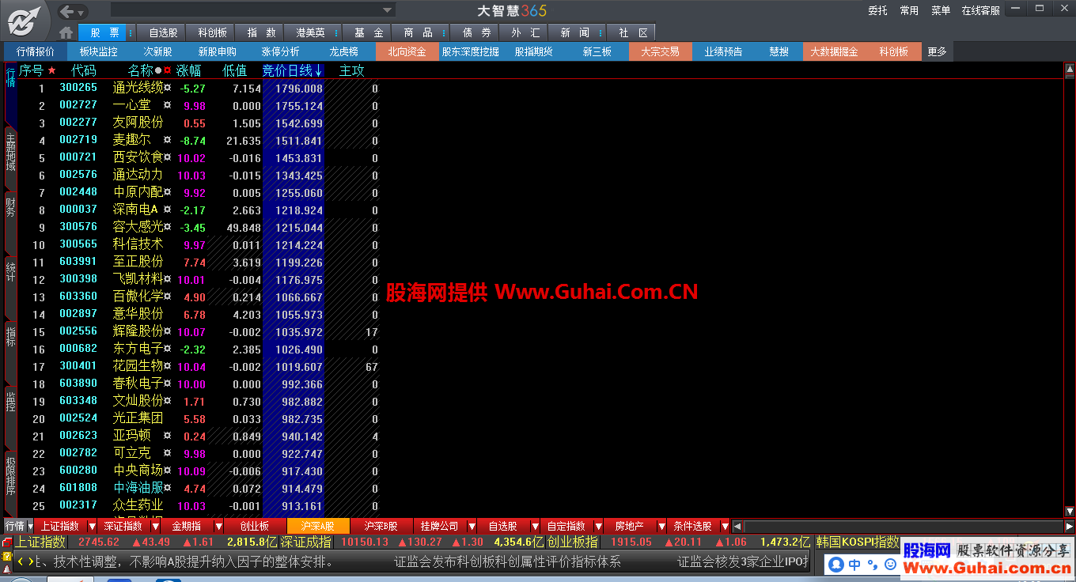
Task: Expand the 上证指数 bottom tab dropdown
Action: [92, 527]
